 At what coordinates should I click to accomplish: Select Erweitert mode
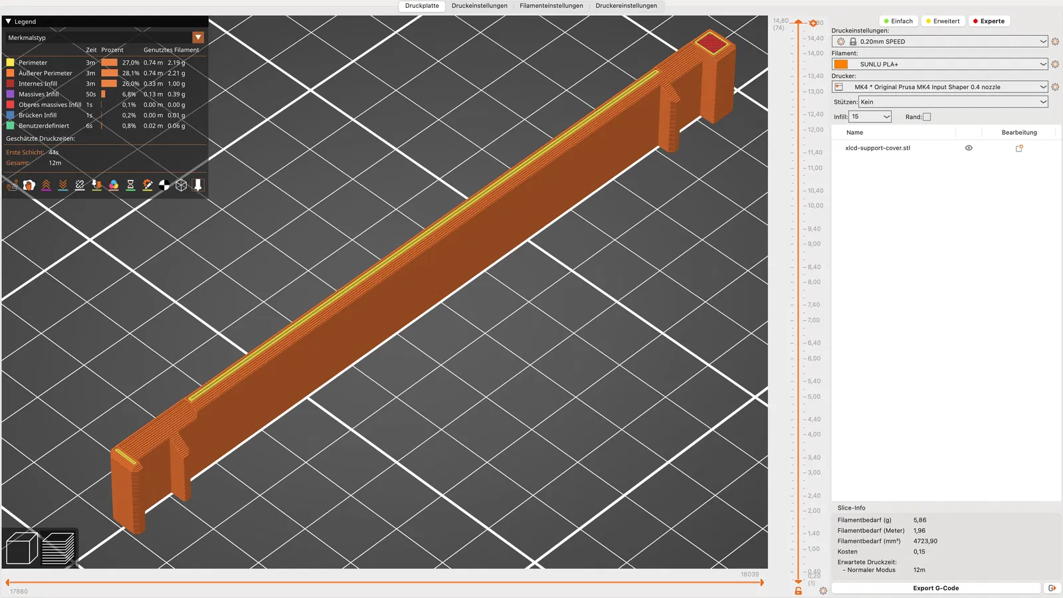(943, 21)
